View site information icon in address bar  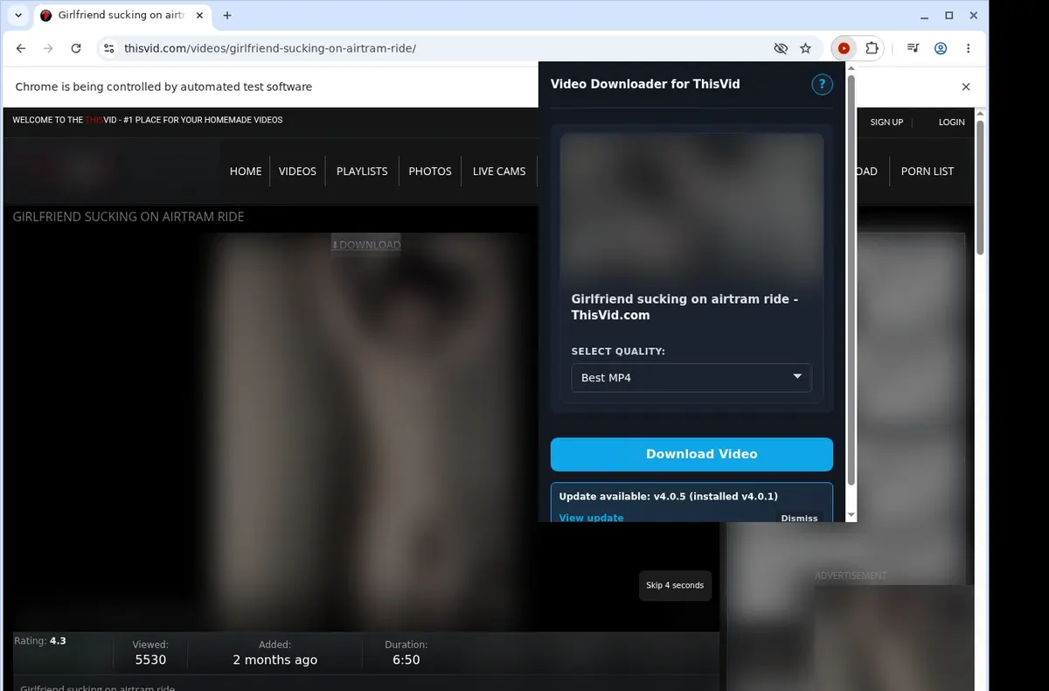tap(108, 49)
